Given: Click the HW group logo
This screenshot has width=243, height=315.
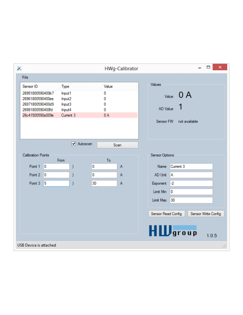Looking at the screenshot, I should [173, 231].
